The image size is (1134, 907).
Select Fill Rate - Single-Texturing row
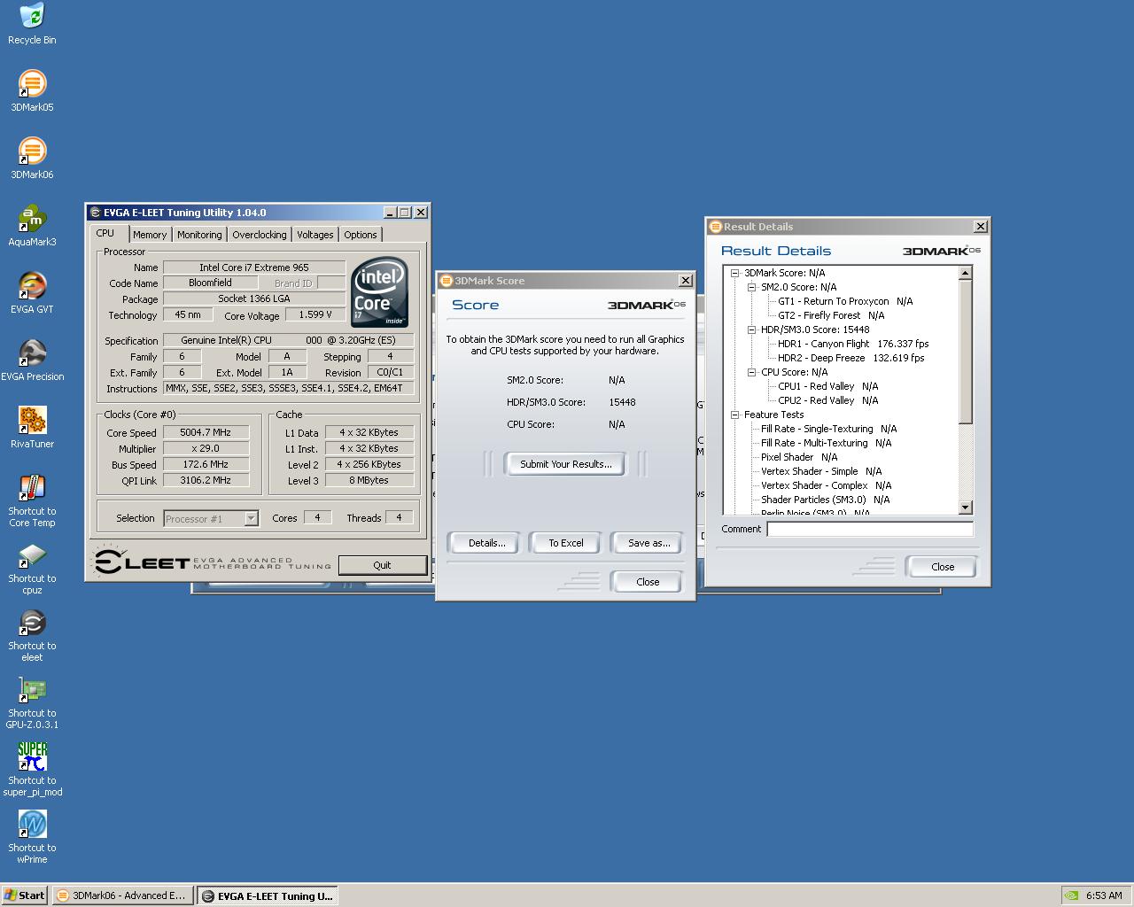[828, 429]
